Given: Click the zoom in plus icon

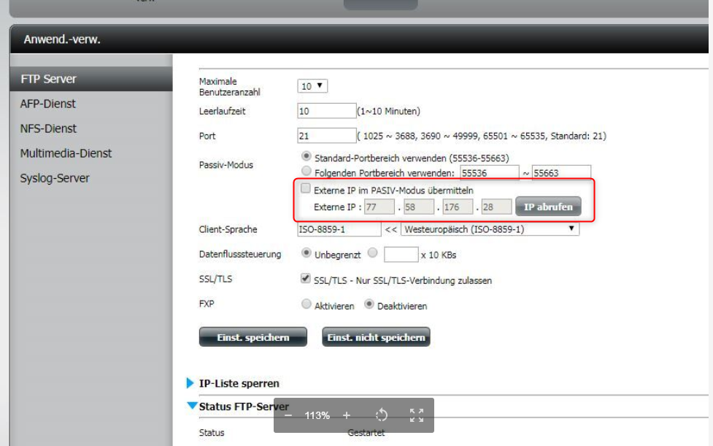Looking at the screenshot, I should [x=347, y=415].
